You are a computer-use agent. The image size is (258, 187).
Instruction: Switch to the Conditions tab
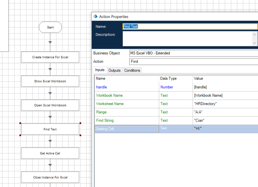pyautogui.click(x=132, y=70)
